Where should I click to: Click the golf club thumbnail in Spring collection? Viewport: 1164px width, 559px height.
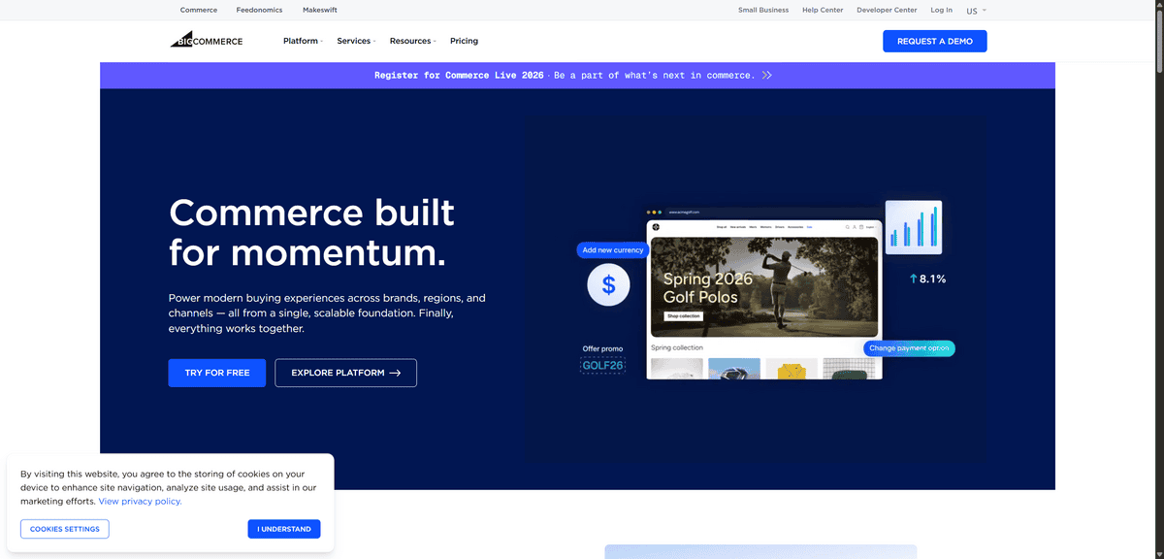[x=734, y=370]
